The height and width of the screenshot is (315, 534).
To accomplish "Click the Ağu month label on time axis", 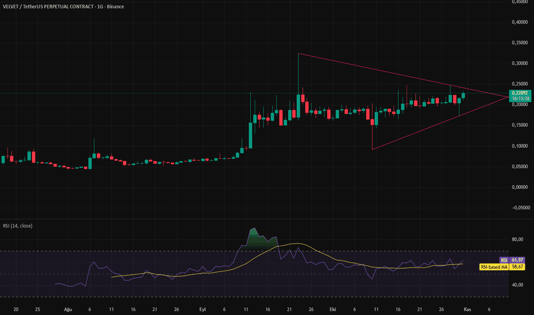I will pos(68,309).
